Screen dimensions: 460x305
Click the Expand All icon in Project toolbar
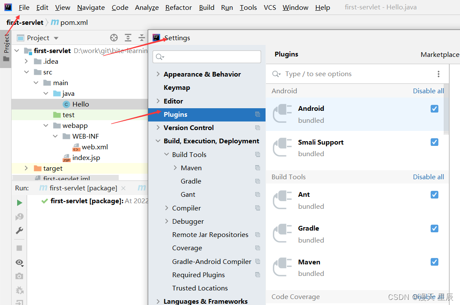point(128,38)
